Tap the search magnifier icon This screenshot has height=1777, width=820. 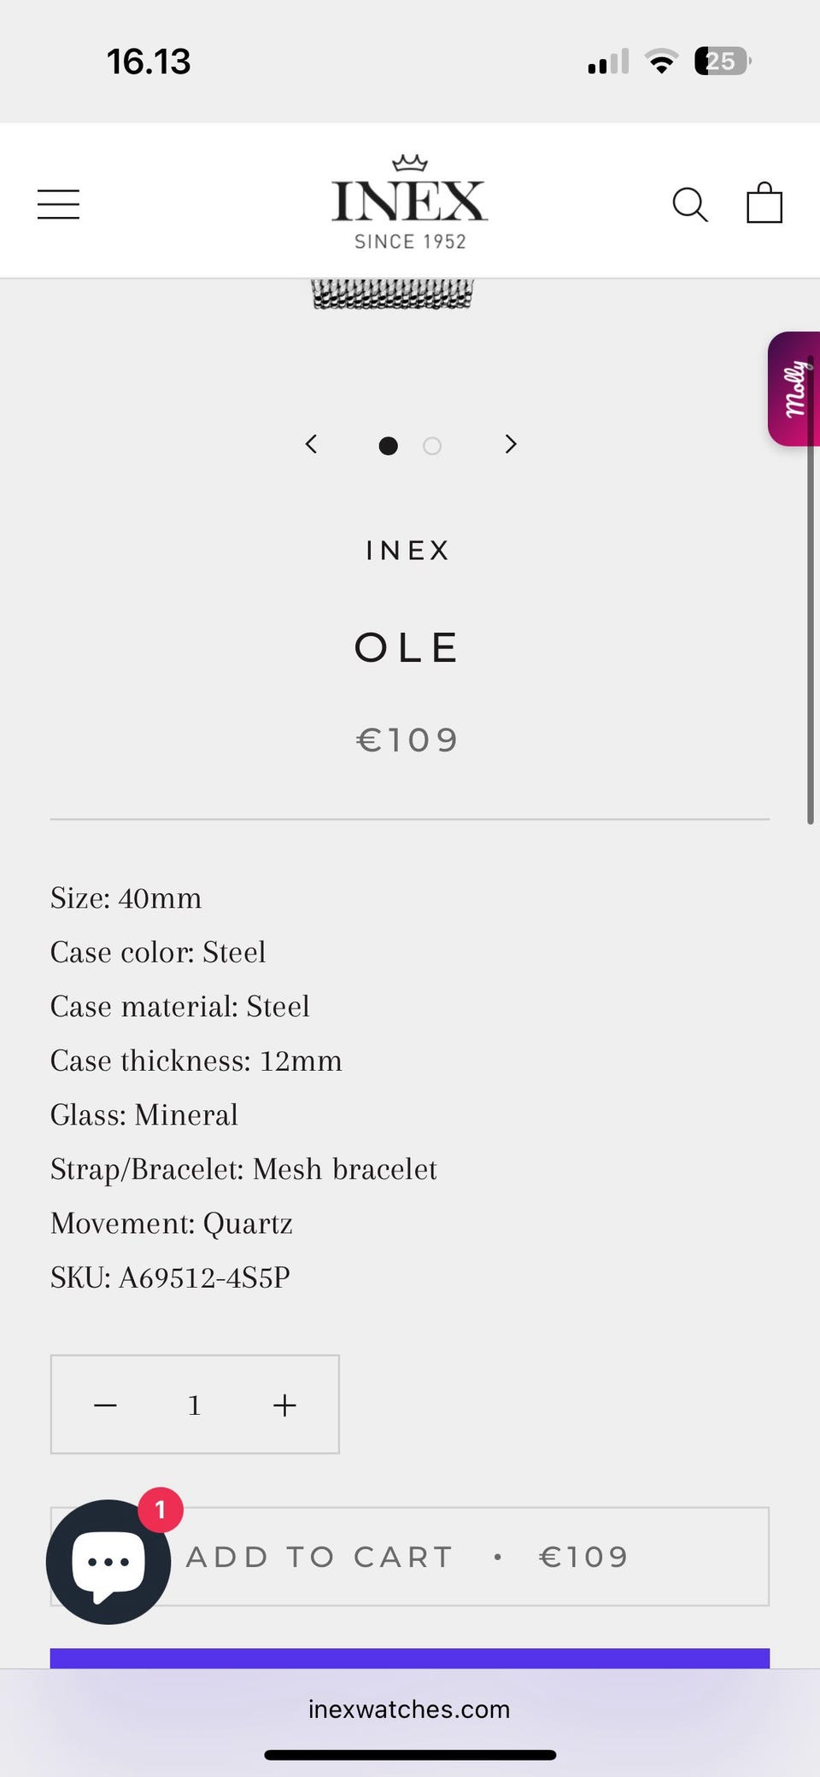coord(689,204)
